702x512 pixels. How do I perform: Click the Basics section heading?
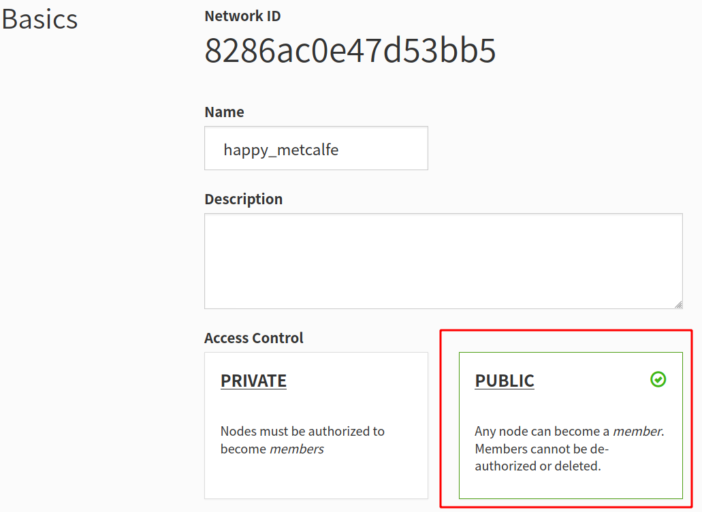coord(39,19)
